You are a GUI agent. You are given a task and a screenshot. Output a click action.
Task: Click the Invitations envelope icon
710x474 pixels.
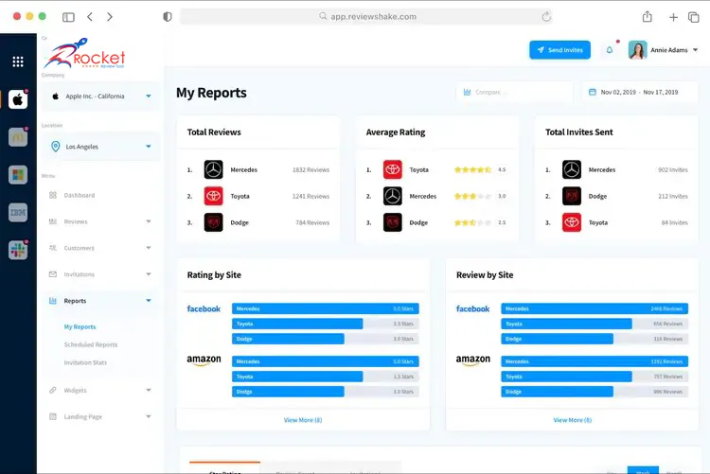[53, 274]
